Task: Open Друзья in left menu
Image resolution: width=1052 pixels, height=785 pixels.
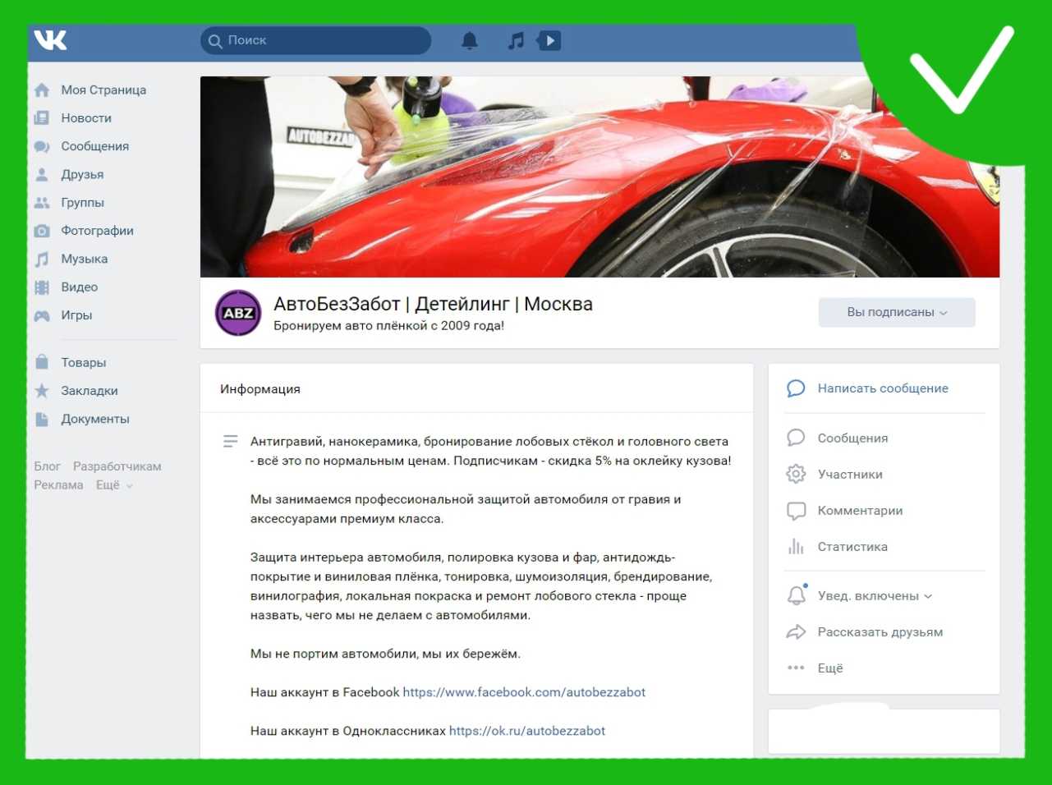Action: [x=82, y=174]
